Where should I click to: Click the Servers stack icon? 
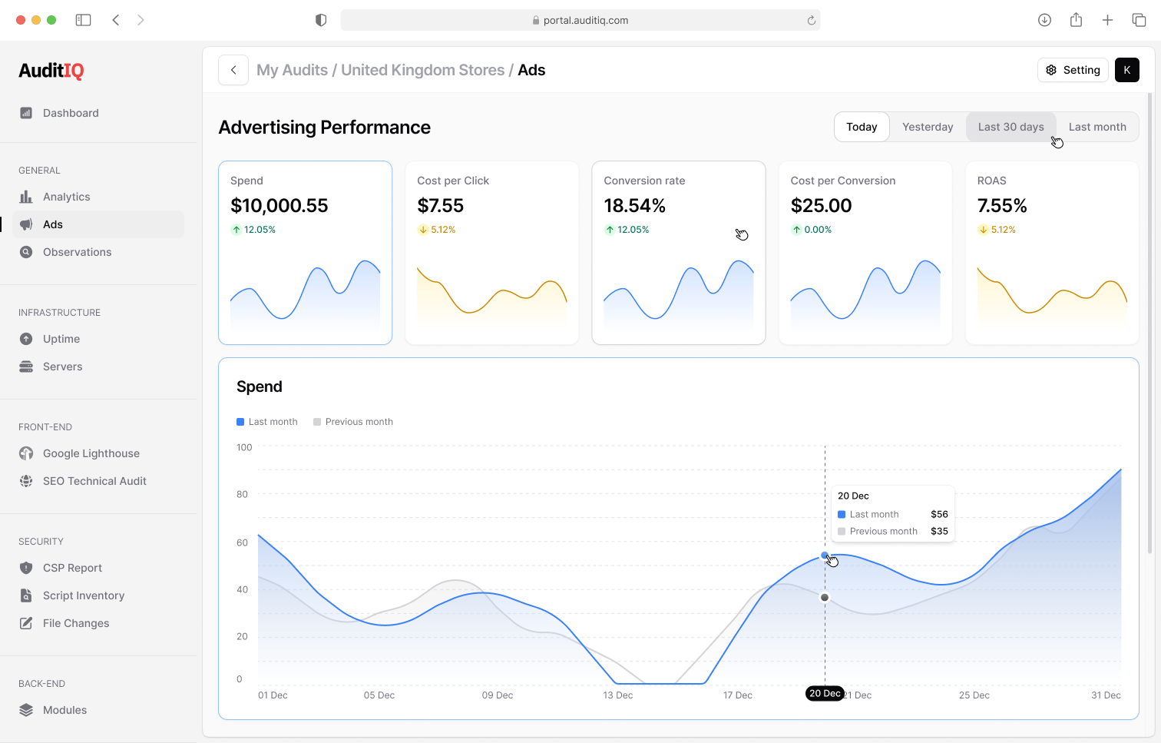tap(26, 367)
